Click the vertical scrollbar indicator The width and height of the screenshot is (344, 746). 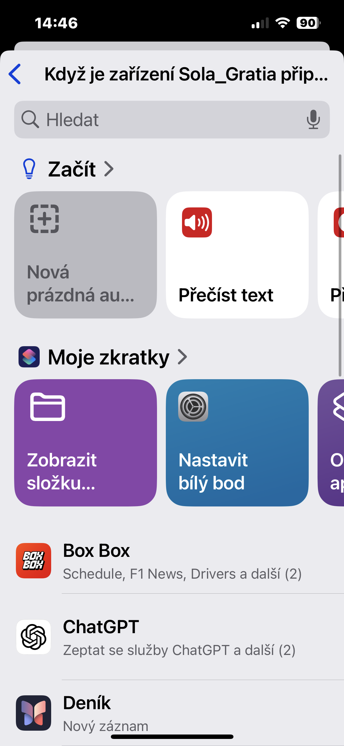click(340, 265)
